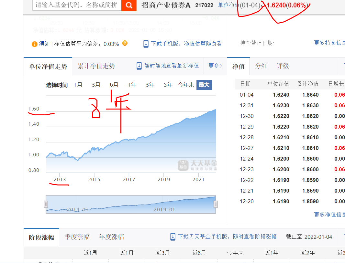This screenshot has height=263, width=345.
Task: Click 1.8620 cumulative value for 12-30
Action: tap(310, 116)
